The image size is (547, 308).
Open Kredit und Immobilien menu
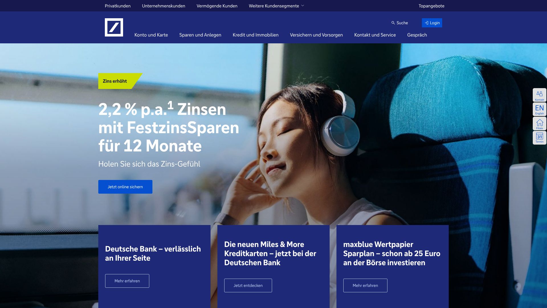click(x=256, y=35)
